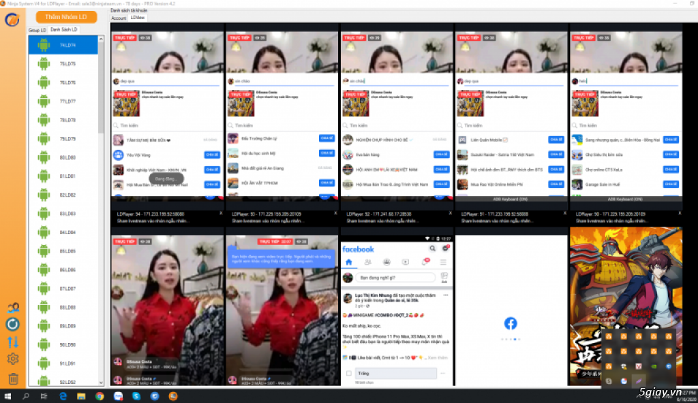The image size is (698, 403).
Task: Click Facebook Messenger icon in emulator
Action: (445, 248)
